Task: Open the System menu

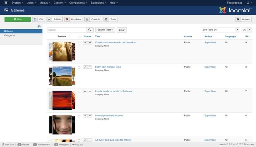Action: coord(17,3)
